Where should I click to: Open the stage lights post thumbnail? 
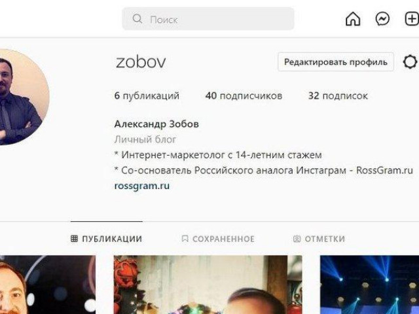pyautogui.click(x=369, y=285)
